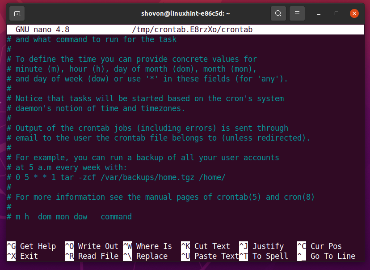Maximize the terminal window

(x=336, y=13)
